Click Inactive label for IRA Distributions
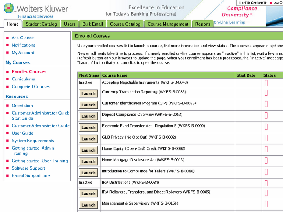 coord(86,183)
